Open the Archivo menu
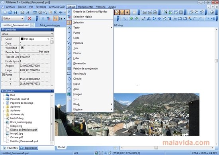Viewport: 219px width, 155px height. pyautogui.click(x=10, y=7)
